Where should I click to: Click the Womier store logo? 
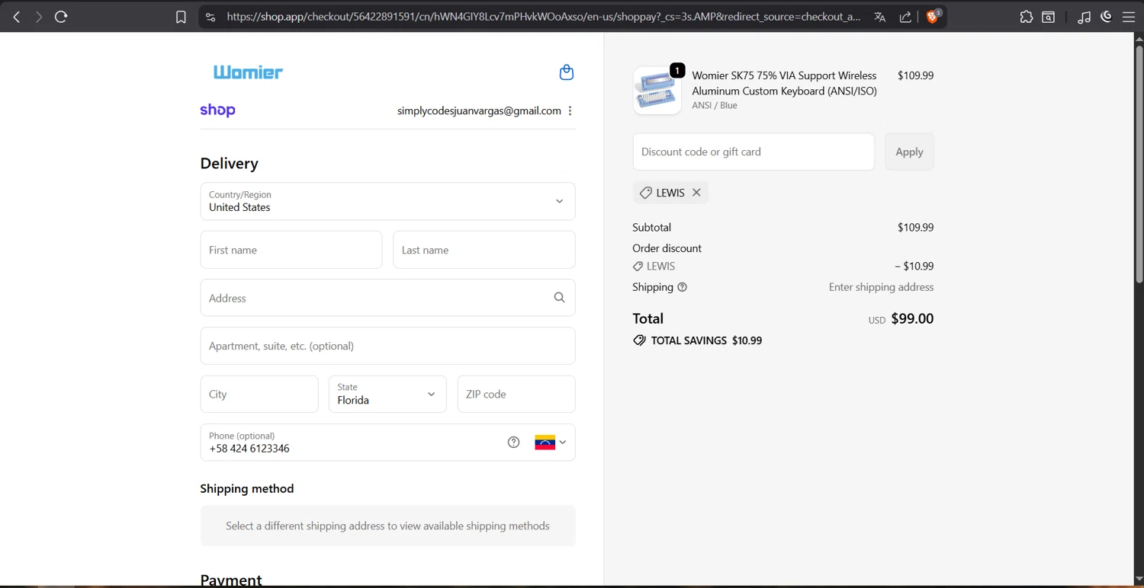[x=248, y=72]
